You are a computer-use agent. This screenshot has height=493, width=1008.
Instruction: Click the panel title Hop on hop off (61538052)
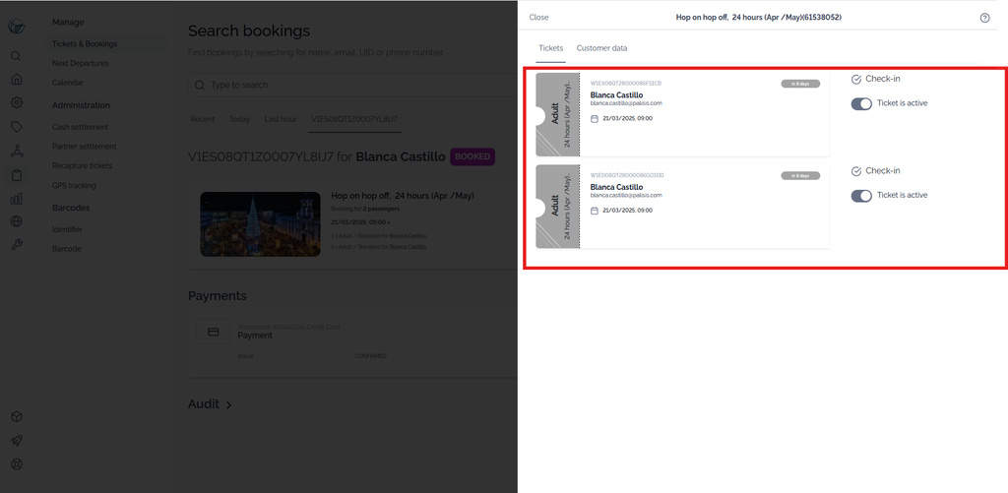[759, 18]
